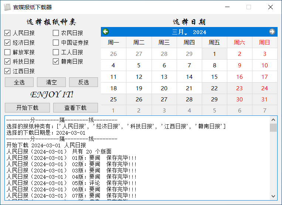Viewport: 282px width, 205px height.
Task: Open the 三月 month dropdown
Action: [x=180, y=32]
